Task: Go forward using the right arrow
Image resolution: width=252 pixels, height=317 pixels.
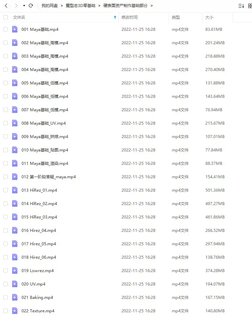Action: point(16,6)
